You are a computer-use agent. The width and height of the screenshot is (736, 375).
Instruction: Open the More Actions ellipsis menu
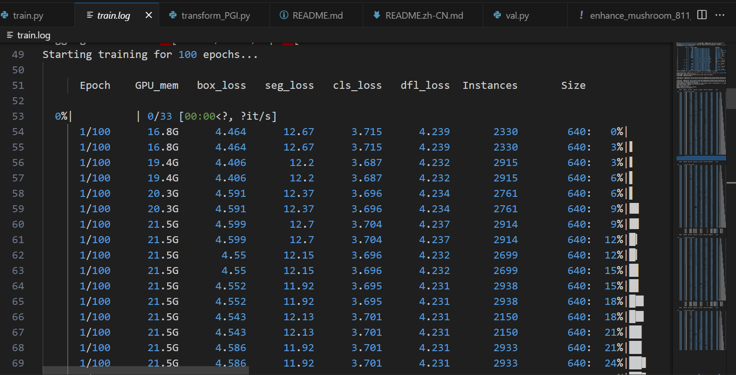(x=720, y=15)
